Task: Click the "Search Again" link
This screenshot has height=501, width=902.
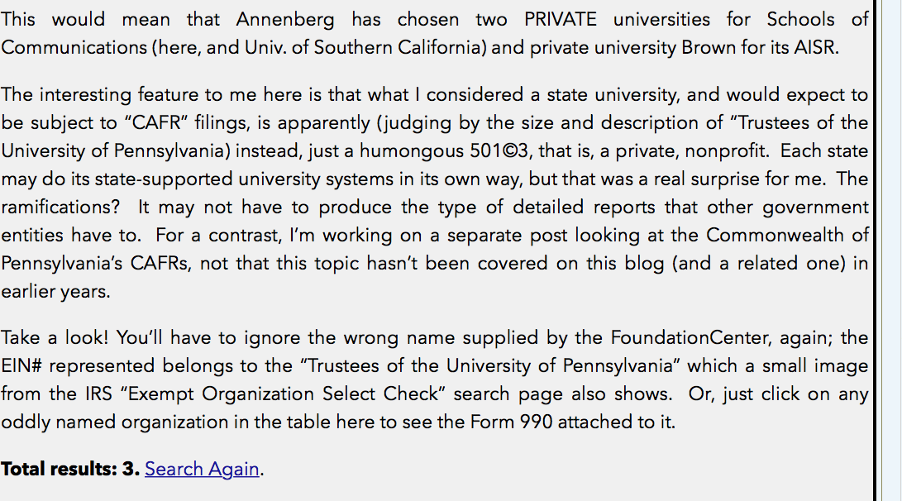Action: click(x=203, y=469)
